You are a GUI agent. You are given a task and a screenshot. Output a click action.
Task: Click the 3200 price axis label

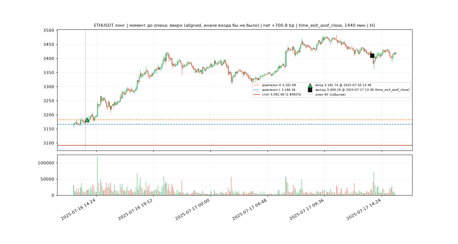coord(49,115)
